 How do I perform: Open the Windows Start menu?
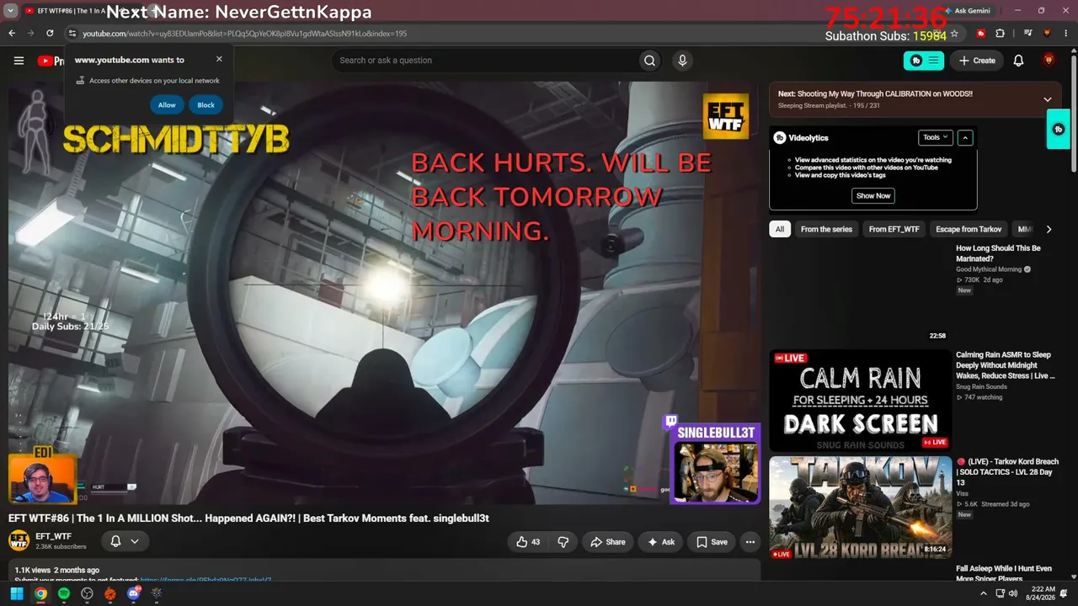click(16, 594)
